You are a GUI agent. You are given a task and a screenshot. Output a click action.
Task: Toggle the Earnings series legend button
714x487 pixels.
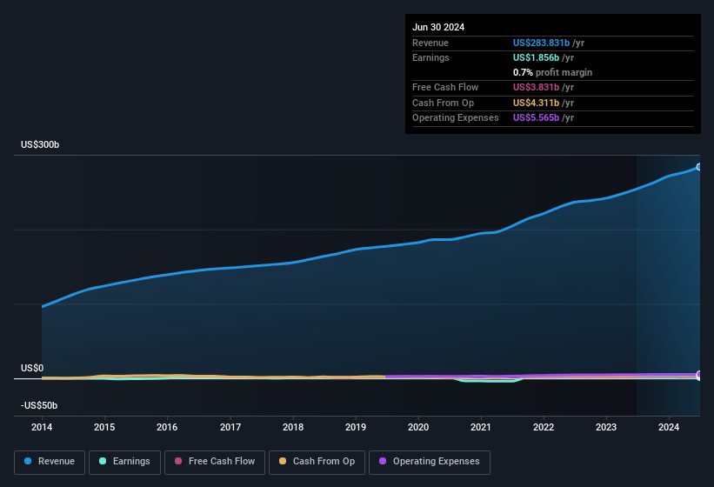click(124, 463)
